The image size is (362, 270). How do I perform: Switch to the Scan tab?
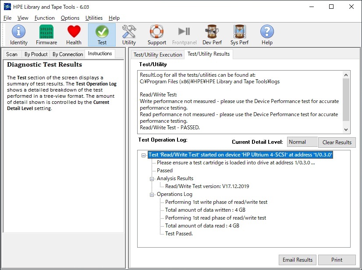[x=12, y=54]
